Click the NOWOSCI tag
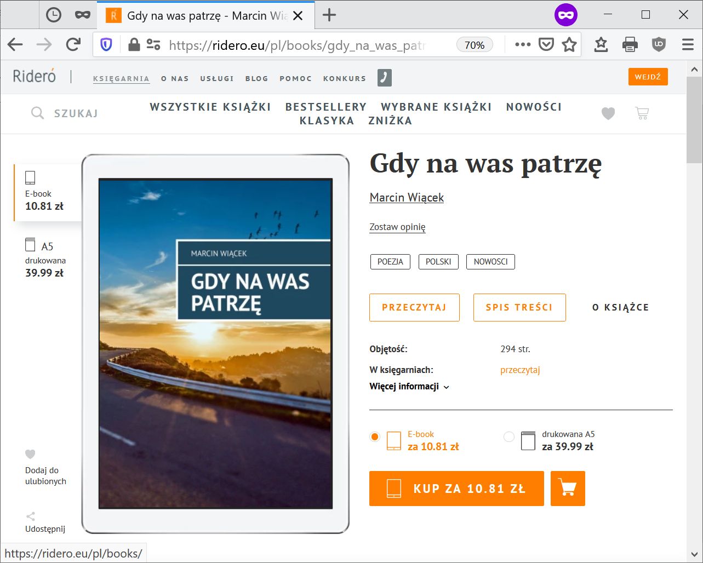703x563 pixels. click(490, 262)
